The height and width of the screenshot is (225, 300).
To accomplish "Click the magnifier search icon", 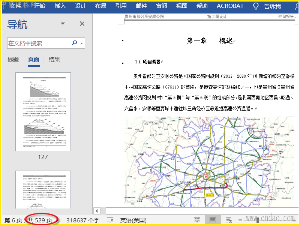I will tap(74, 43).
